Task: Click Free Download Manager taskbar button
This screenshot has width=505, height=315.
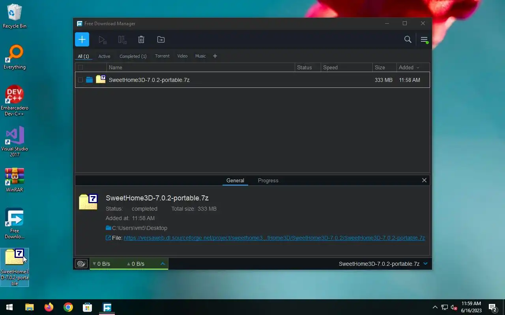Action: [x=107, y=307]
